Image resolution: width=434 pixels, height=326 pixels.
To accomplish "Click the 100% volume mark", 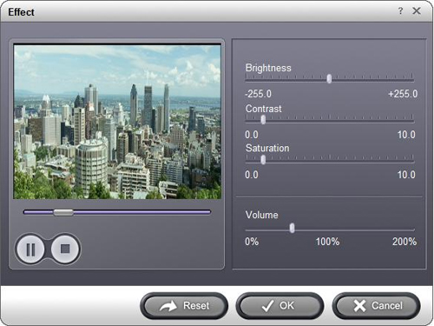I will [327, 242].
